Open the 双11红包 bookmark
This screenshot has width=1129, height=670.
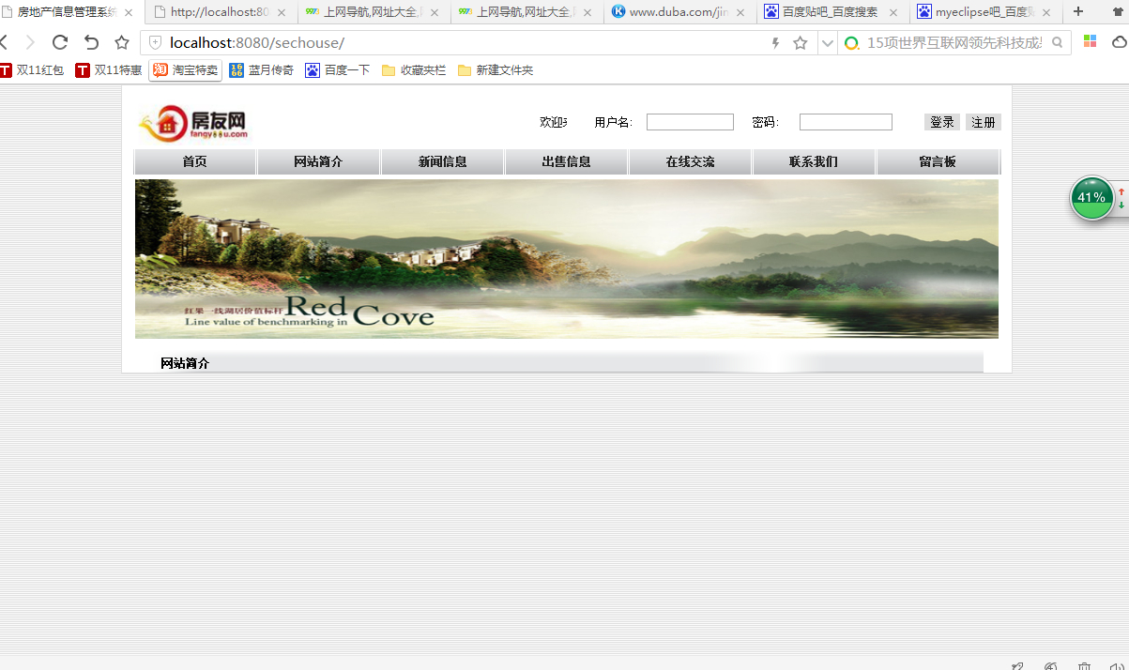click(x=32, y=70)
